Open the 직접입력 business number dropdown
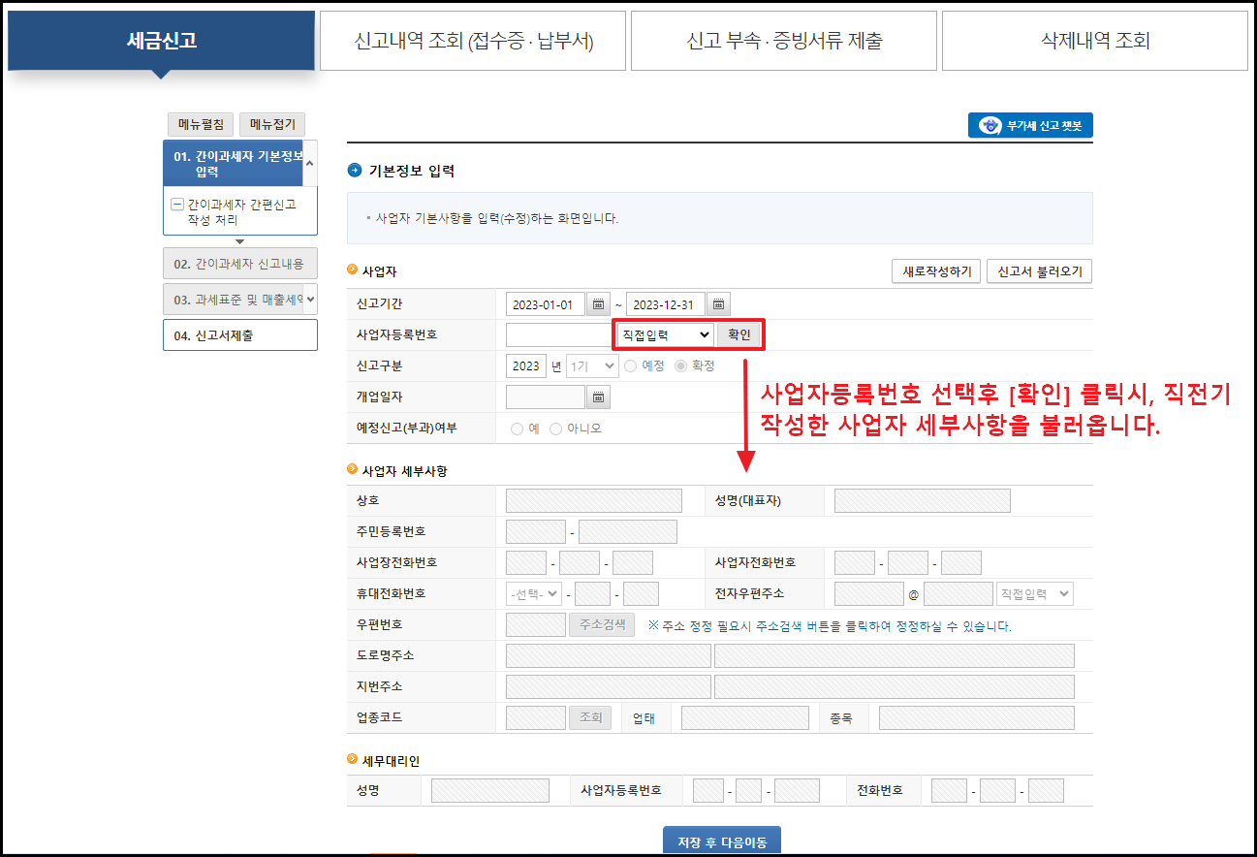 665,335
